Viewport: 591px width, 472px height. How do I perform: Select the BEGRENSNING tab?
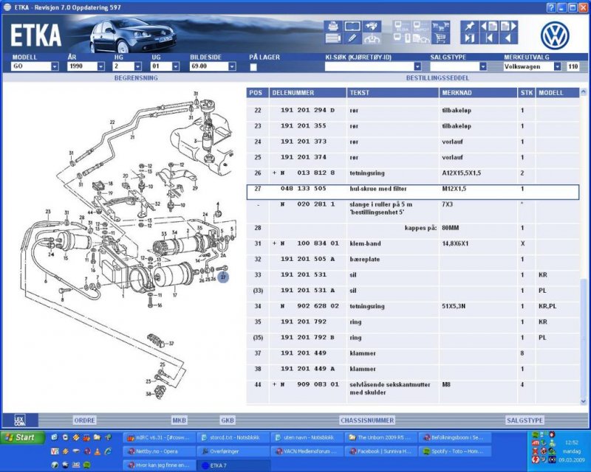coord(132,77)
